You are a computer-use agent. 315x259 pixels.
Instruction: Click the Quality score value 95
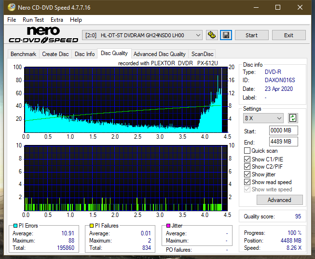pyautogui.click(x=298, y=216)
